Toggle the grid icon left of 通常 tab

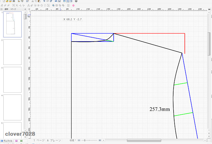[2, 9]
